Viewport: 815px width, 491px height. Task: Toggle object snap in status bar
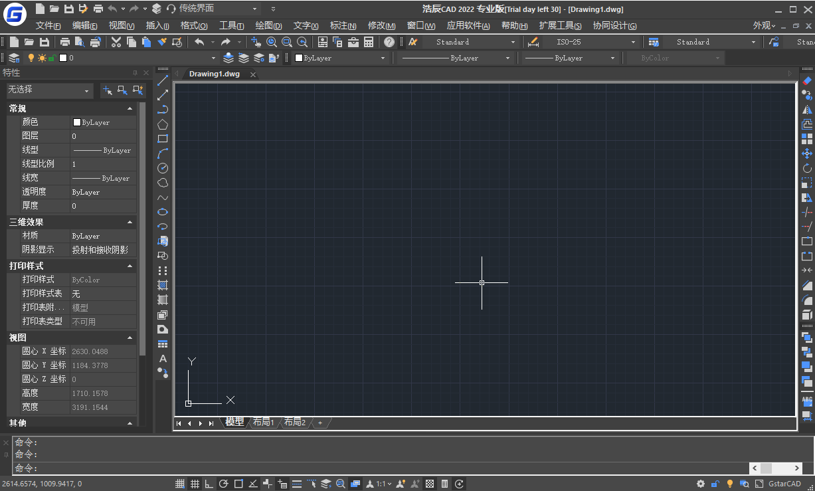coord(238,483)
